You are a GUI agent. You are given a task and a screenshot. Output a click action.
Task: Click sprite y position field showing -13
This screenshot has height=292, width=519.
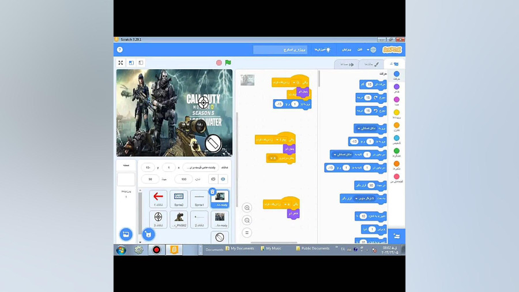148,167
